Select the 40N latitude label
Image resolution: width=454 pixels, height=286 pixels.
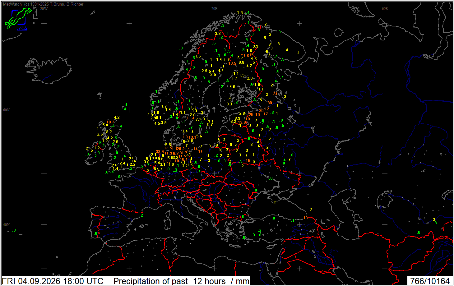coord(6,225)
